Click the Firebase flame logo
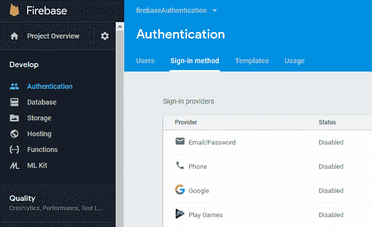This screenshot has height=227, width=372. (14, 11)
